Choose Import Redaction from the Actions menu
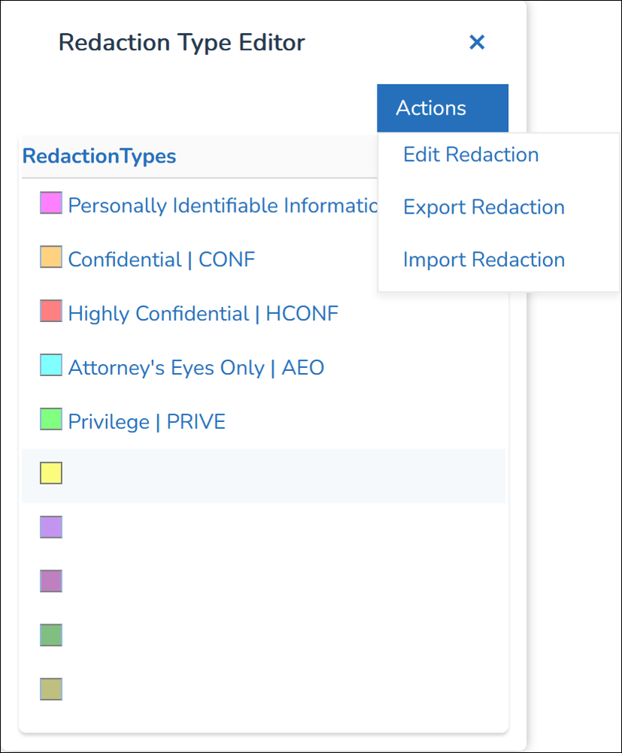The width and height of the screenshot is (622, 753). [x=484, y=260]
